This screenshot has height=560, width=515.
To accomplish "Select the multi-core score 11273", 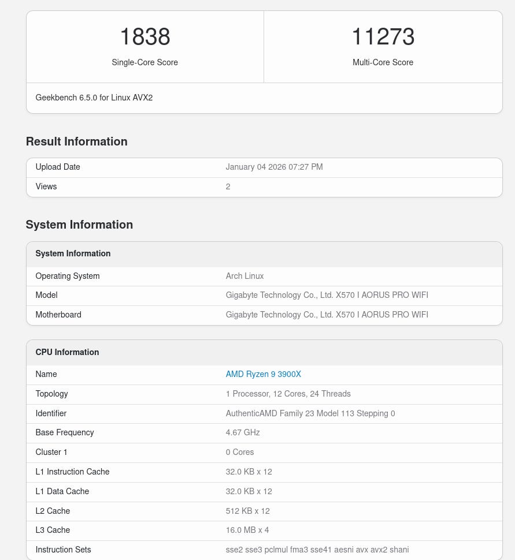I will tap(383, 36).
